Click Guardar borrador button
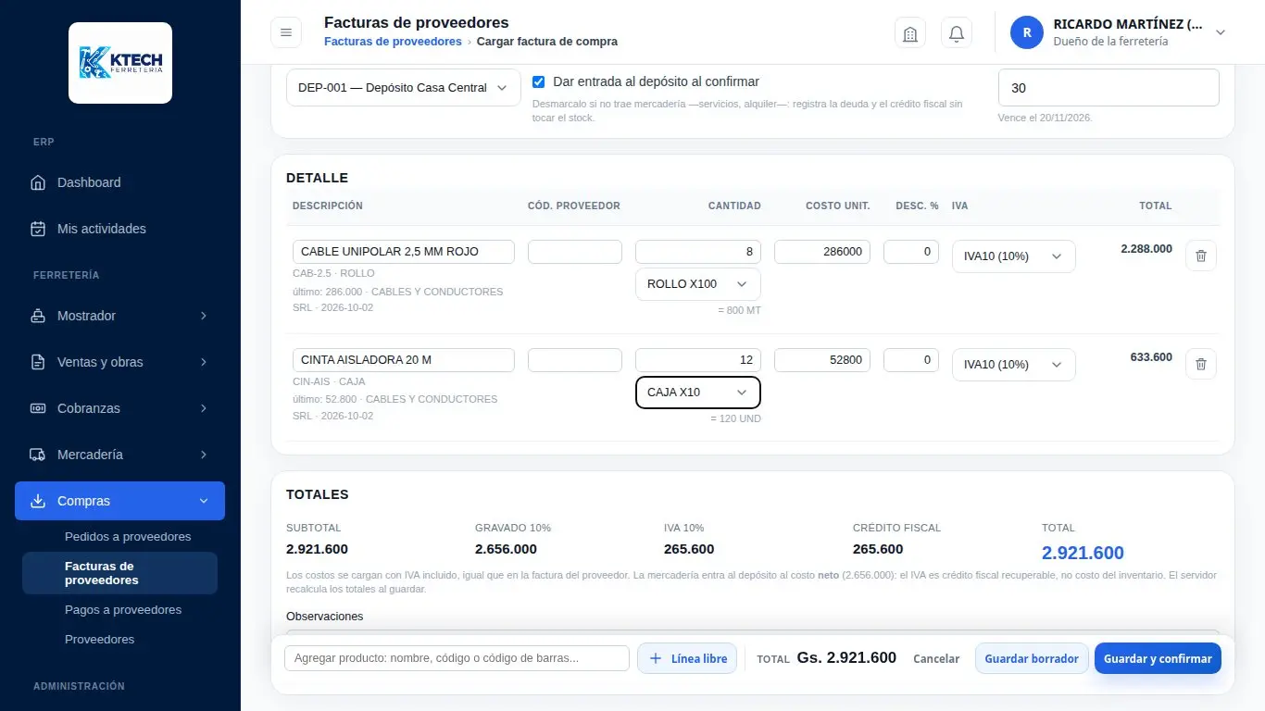The image size is (1265, 711). click(1032, 658)
